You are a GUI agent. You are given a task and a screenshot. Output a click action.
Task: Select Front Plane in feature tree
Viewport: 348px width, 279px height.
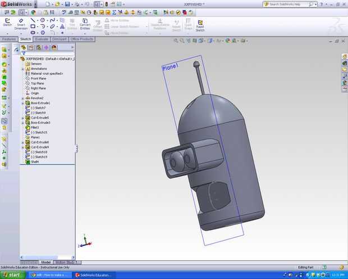coord(39,78)
